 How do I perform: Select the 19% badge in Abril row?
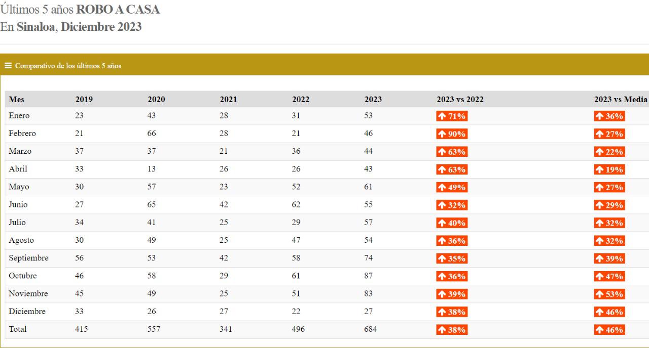(609, 169)
